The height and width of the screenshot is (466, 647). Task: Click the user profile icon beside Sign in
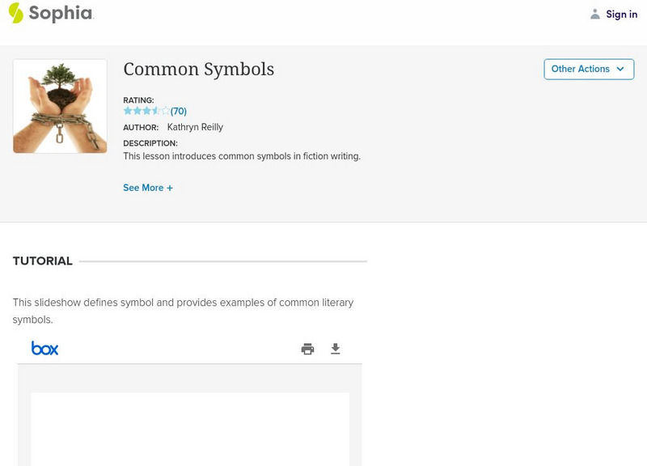(x=595, y=15)
